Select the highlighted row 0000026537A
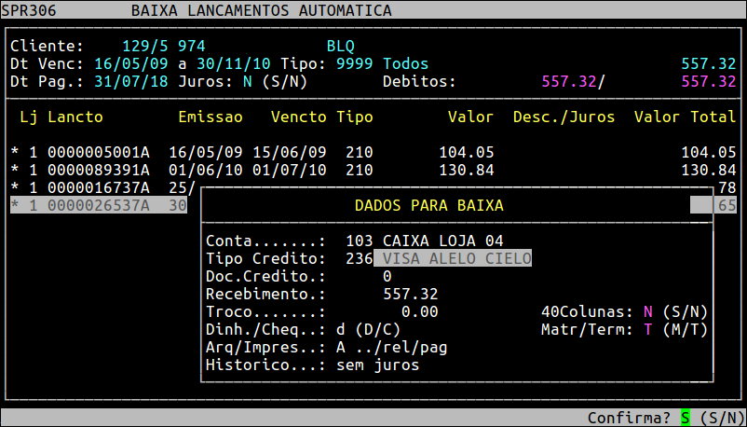 tap(98, 205)
